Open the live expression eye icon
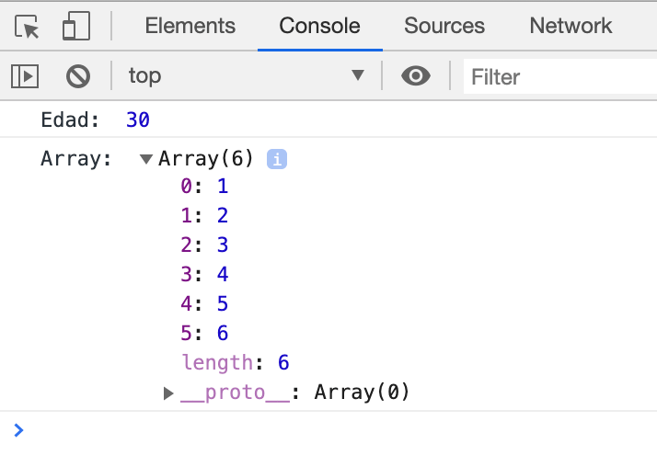The width and height of the screenshot is (657, 467). coord(416,75)
